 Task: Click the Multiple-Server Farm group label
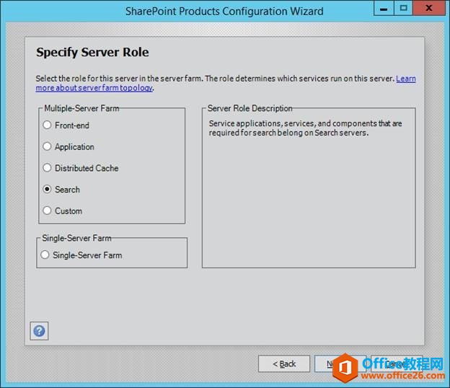tap(81, 108)
